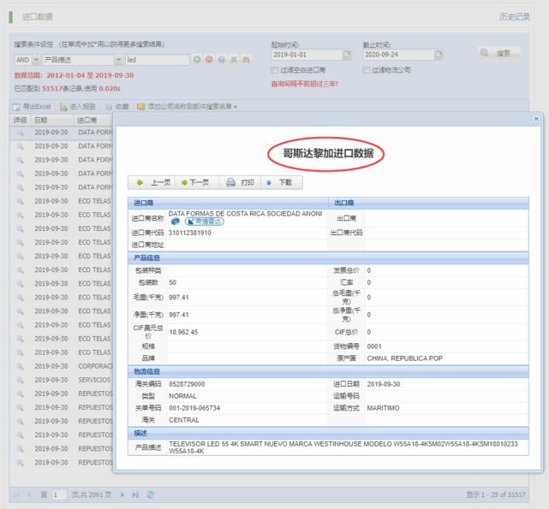
Task: Click the red remove condition icon
Action: pyautogui.click(x=209, y=60)
